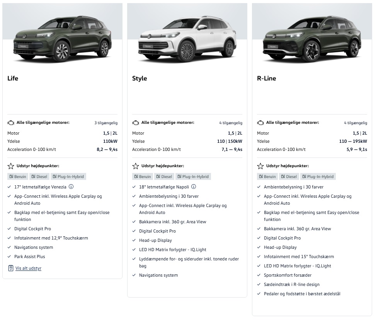Click the engine icon in R-Line card
The image size is (376, 320).
[x=260, y=123]
